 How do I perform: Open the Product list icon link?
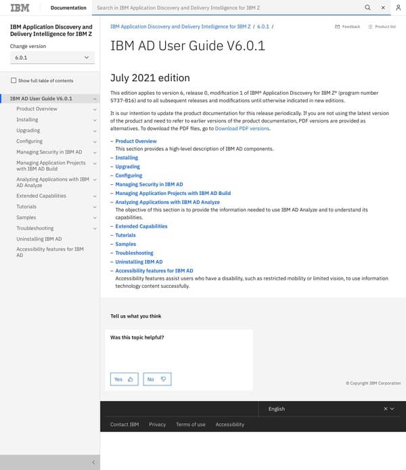pyautogui.click(x=382, y=26)
